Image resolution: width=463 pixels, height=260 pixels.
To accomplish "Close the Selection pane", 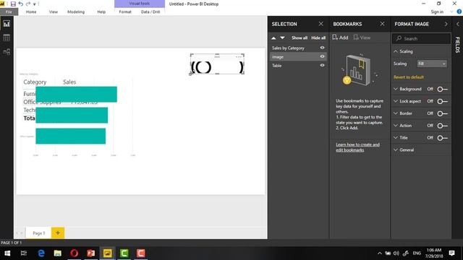I will 321,24.
